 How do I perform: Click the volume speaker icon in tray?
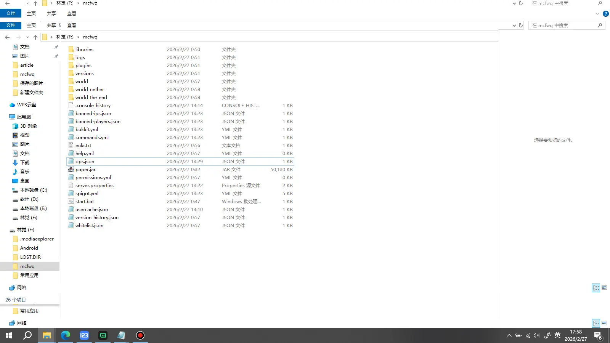(x=536, y=336)
